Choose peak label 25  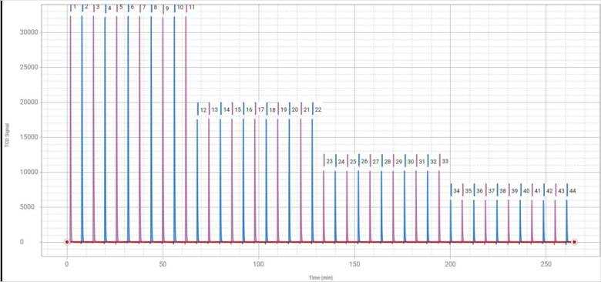(x=353, y=162)
